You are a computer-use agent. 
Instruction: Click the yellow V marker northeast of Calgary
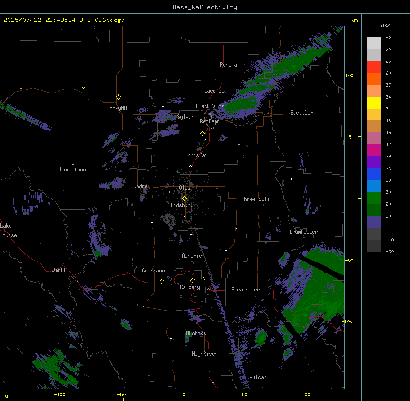pos(204,278)
